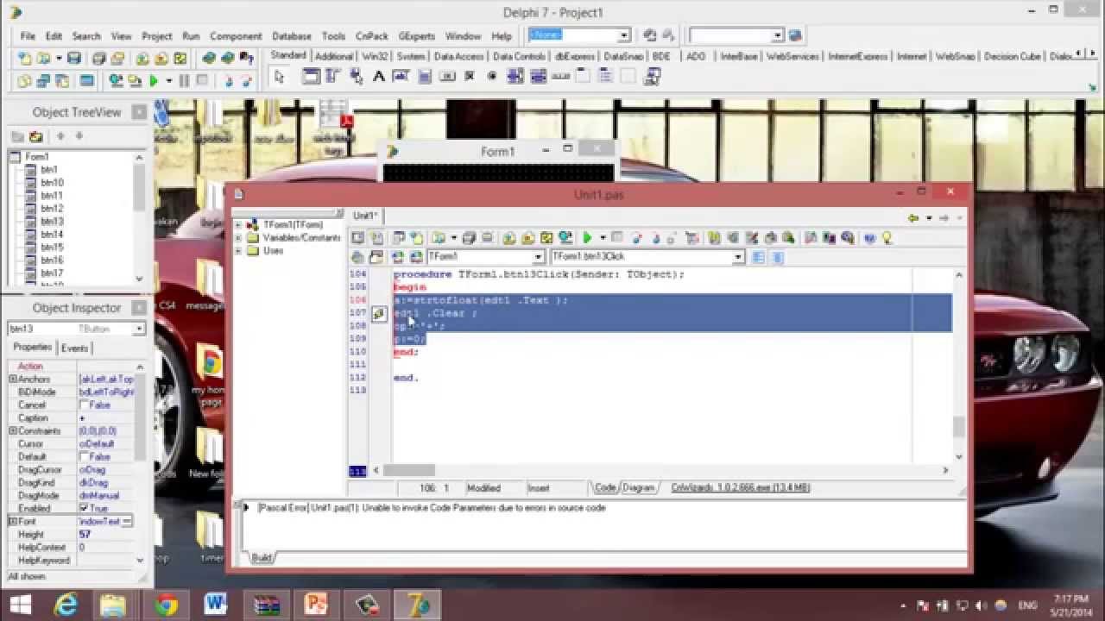This screenshot has width=1105, height=621.
Task: Click the new form icon in the main toolbar
Action: pos(87,80)
